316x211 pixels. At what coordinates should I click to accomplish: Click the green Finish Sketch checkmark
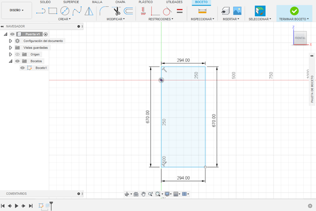[294, 11]
